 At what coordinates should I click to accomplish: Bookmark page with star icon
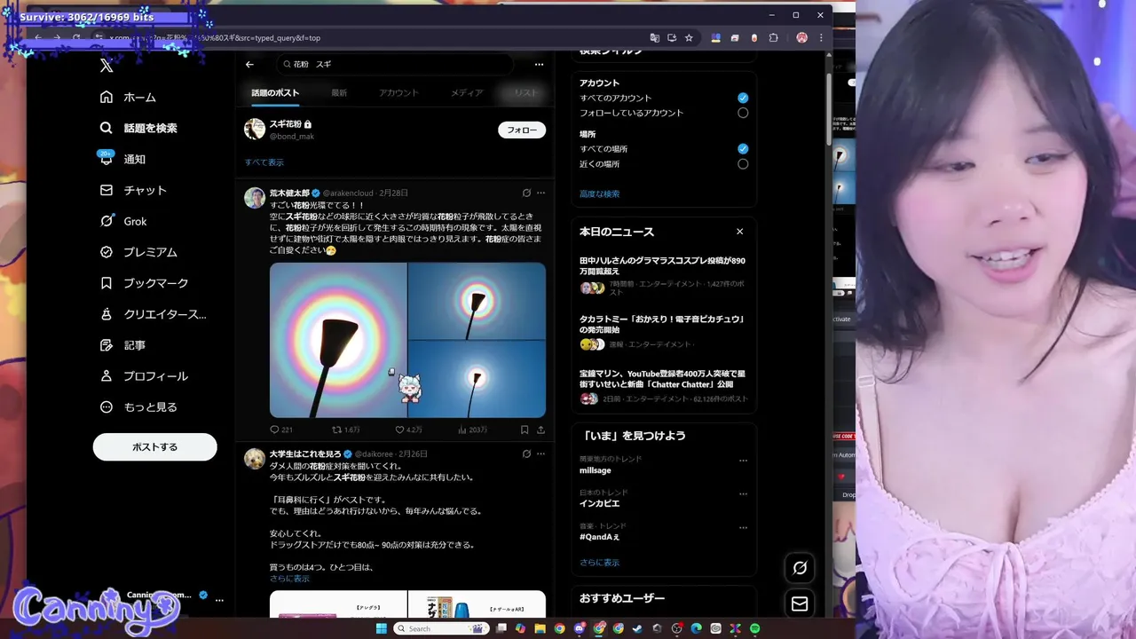pyautogui.click(x=689, y=37)
